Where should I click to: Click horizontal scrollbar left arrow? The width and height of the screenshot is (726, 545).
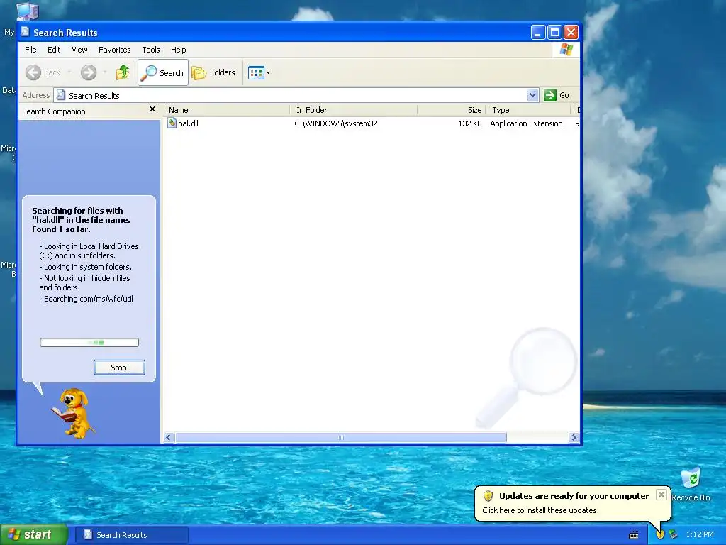pos(169,437)
